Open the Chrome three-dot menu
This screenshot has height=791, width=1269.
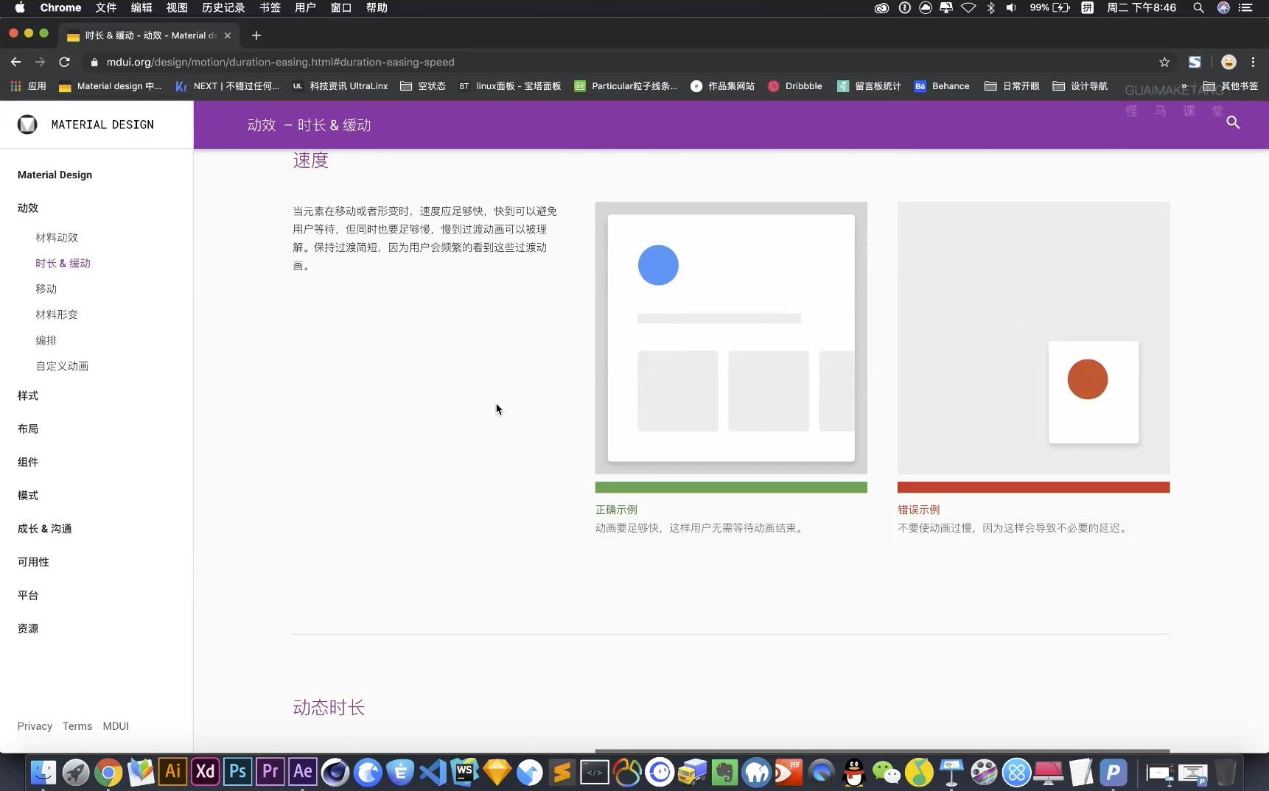point(1253,63)
